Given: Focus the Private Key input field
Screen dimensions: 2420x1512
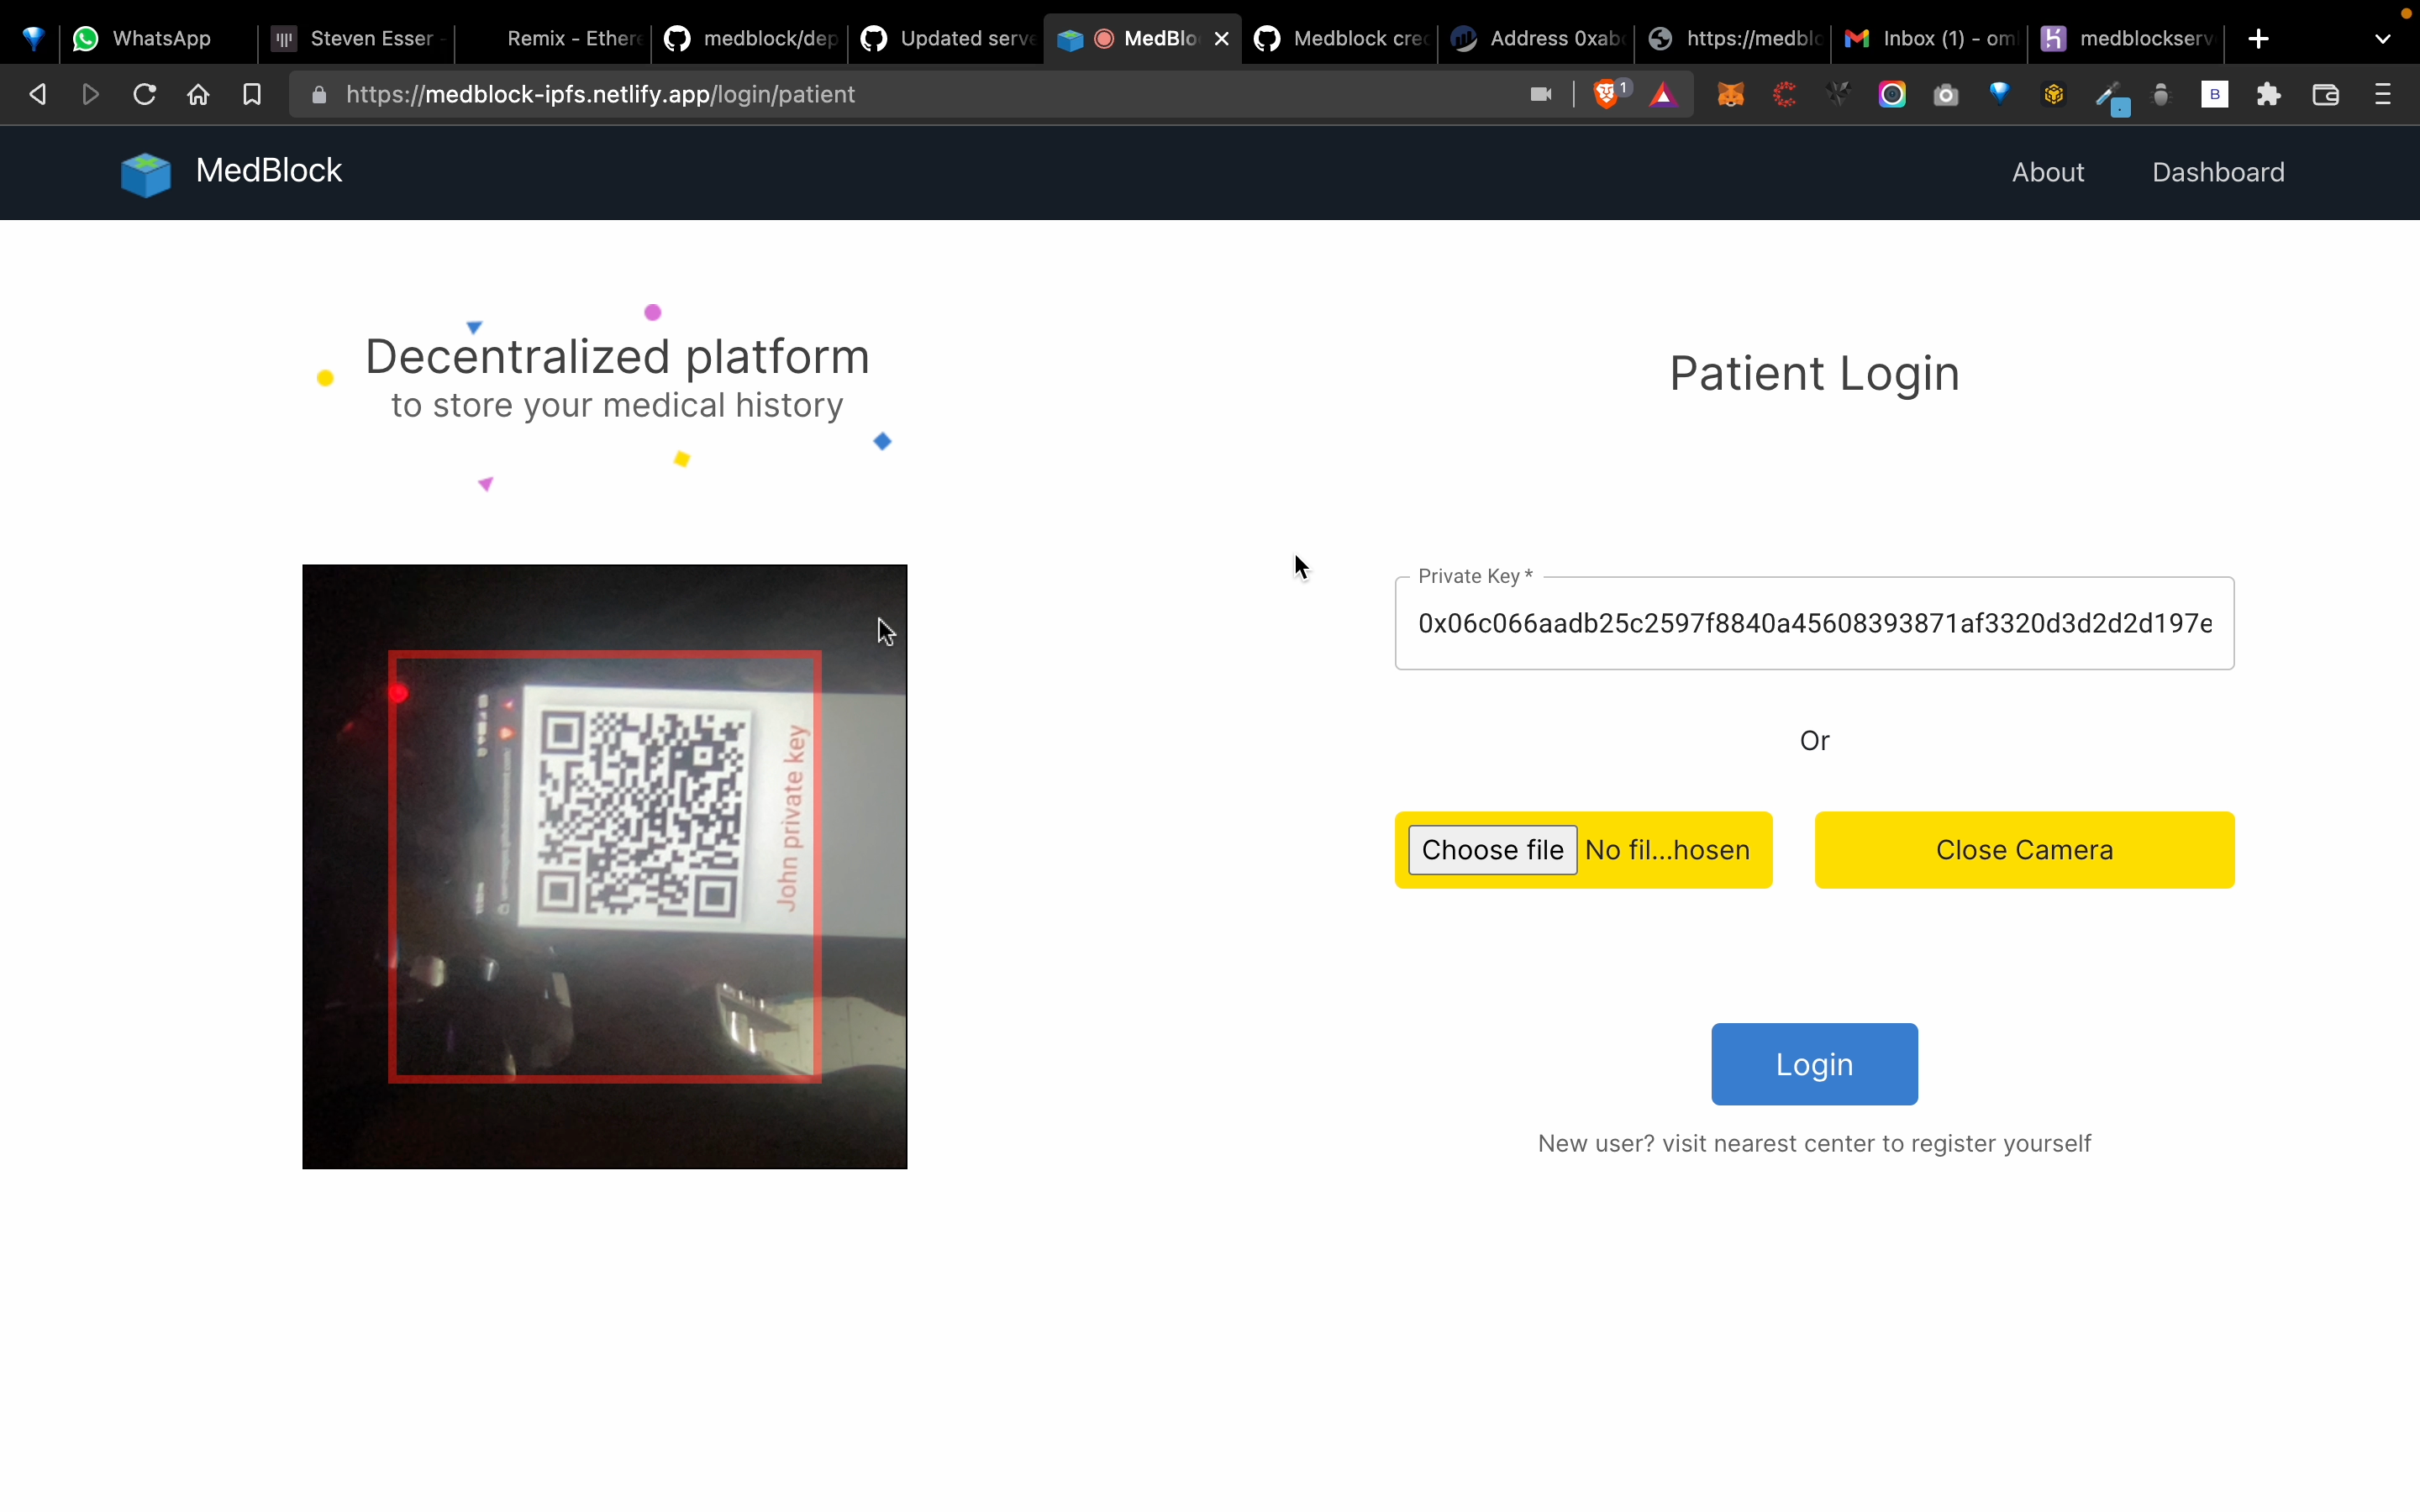Looking at the screenshot, I should (x=1813, y=624).
